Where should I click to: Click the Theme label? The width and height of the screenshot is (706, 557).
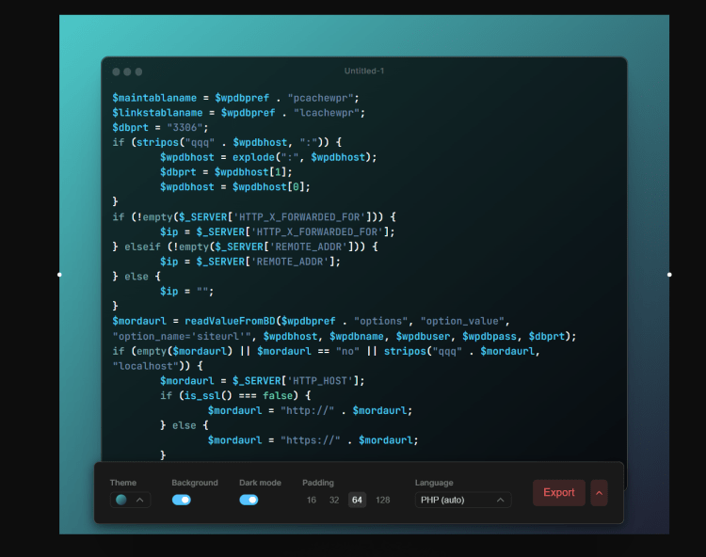(x=123, y=483)
